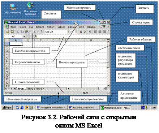
Task: Click the workbook Restore button in the menu bar
Action: (x=104, y=26)
